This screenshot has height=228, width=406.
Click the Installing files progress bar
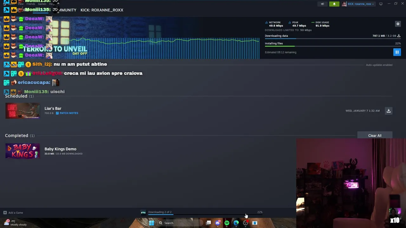(333, 46)
